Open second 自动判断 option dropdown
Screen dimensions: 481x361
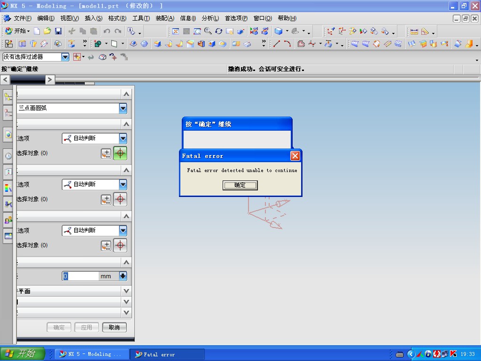pyautogui.click(x=123, y=184)
